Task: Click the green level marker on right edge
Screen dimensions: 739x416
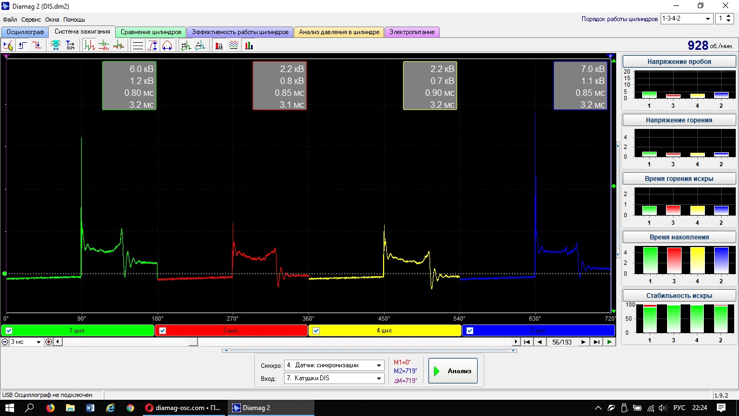Action: (613, 186)
